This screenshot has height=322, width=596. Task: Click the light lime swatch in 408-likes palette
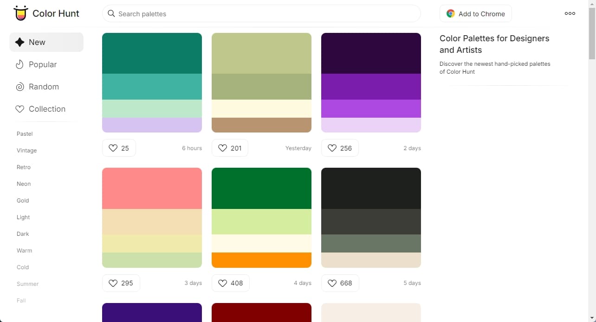[261, 221]
